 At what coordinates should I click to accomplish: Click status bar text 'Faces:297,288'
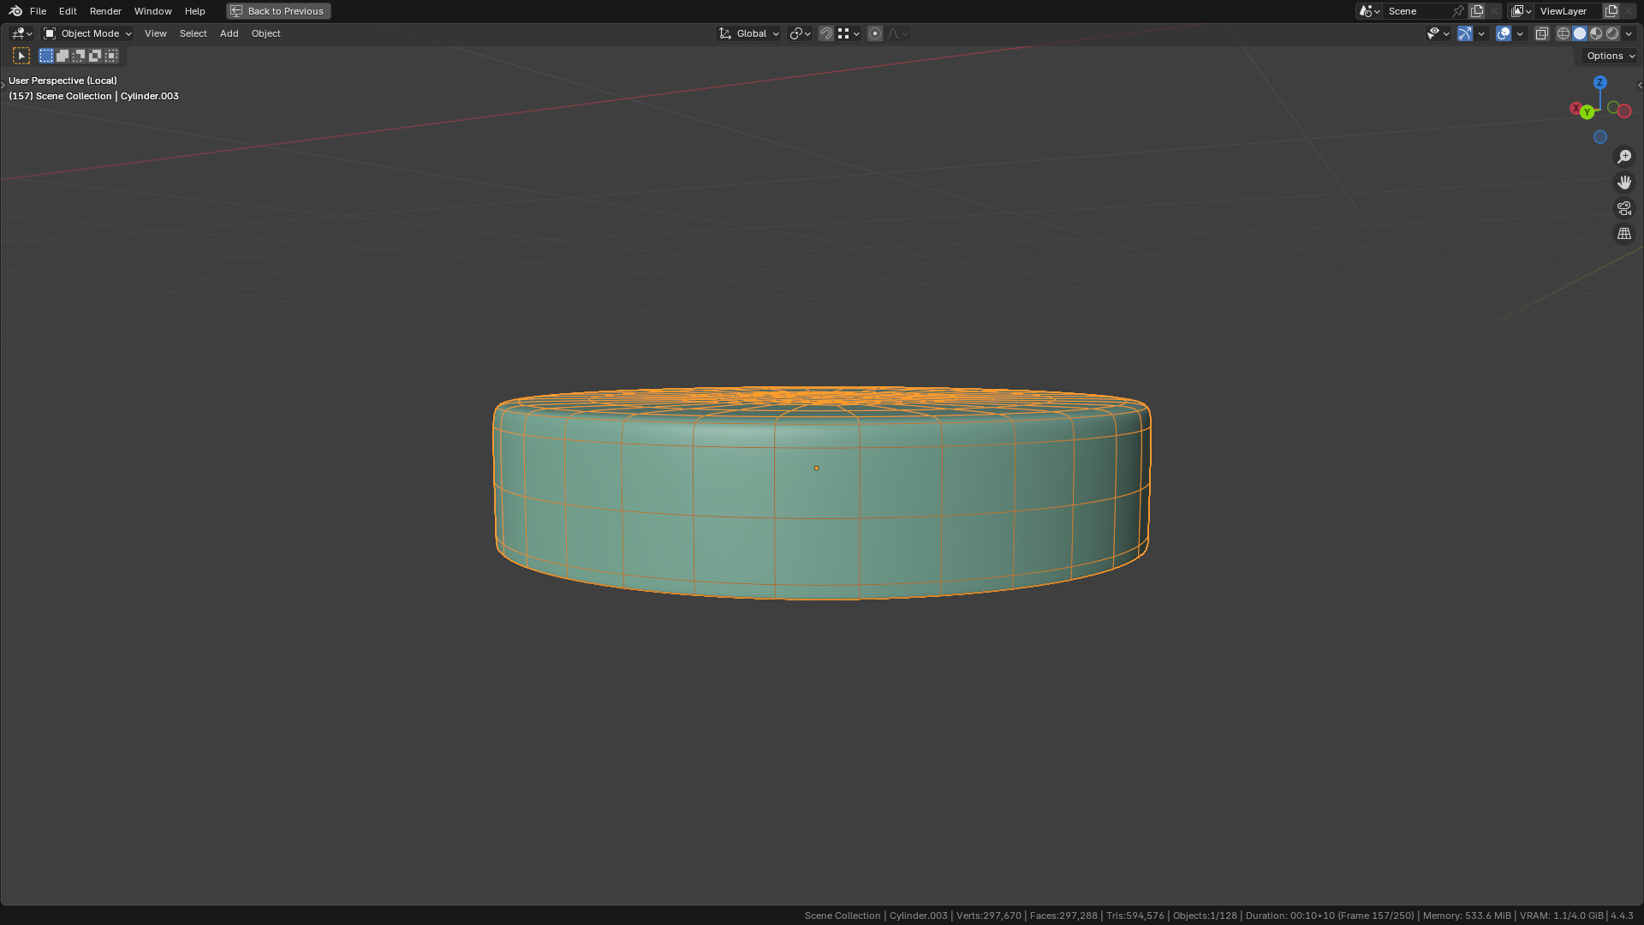(1063, 916)
